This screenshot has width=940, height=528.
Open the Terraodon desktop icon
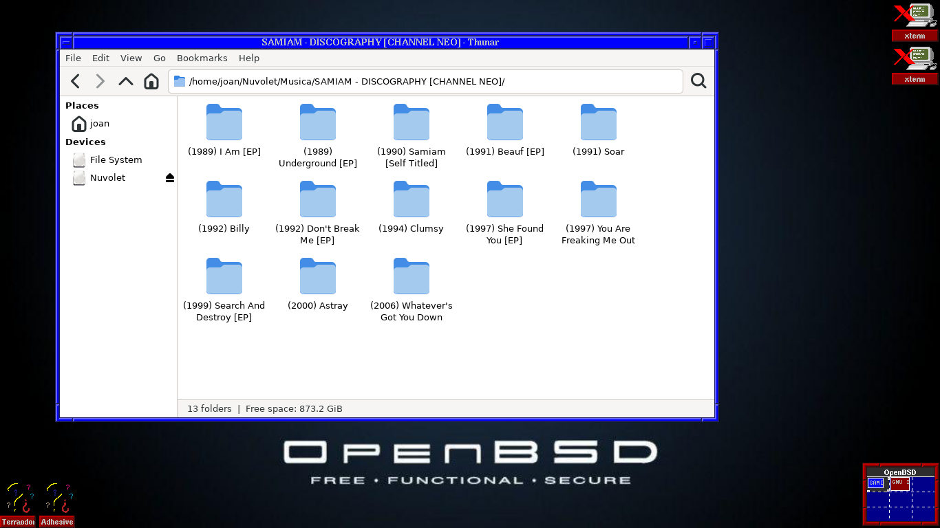18,498
